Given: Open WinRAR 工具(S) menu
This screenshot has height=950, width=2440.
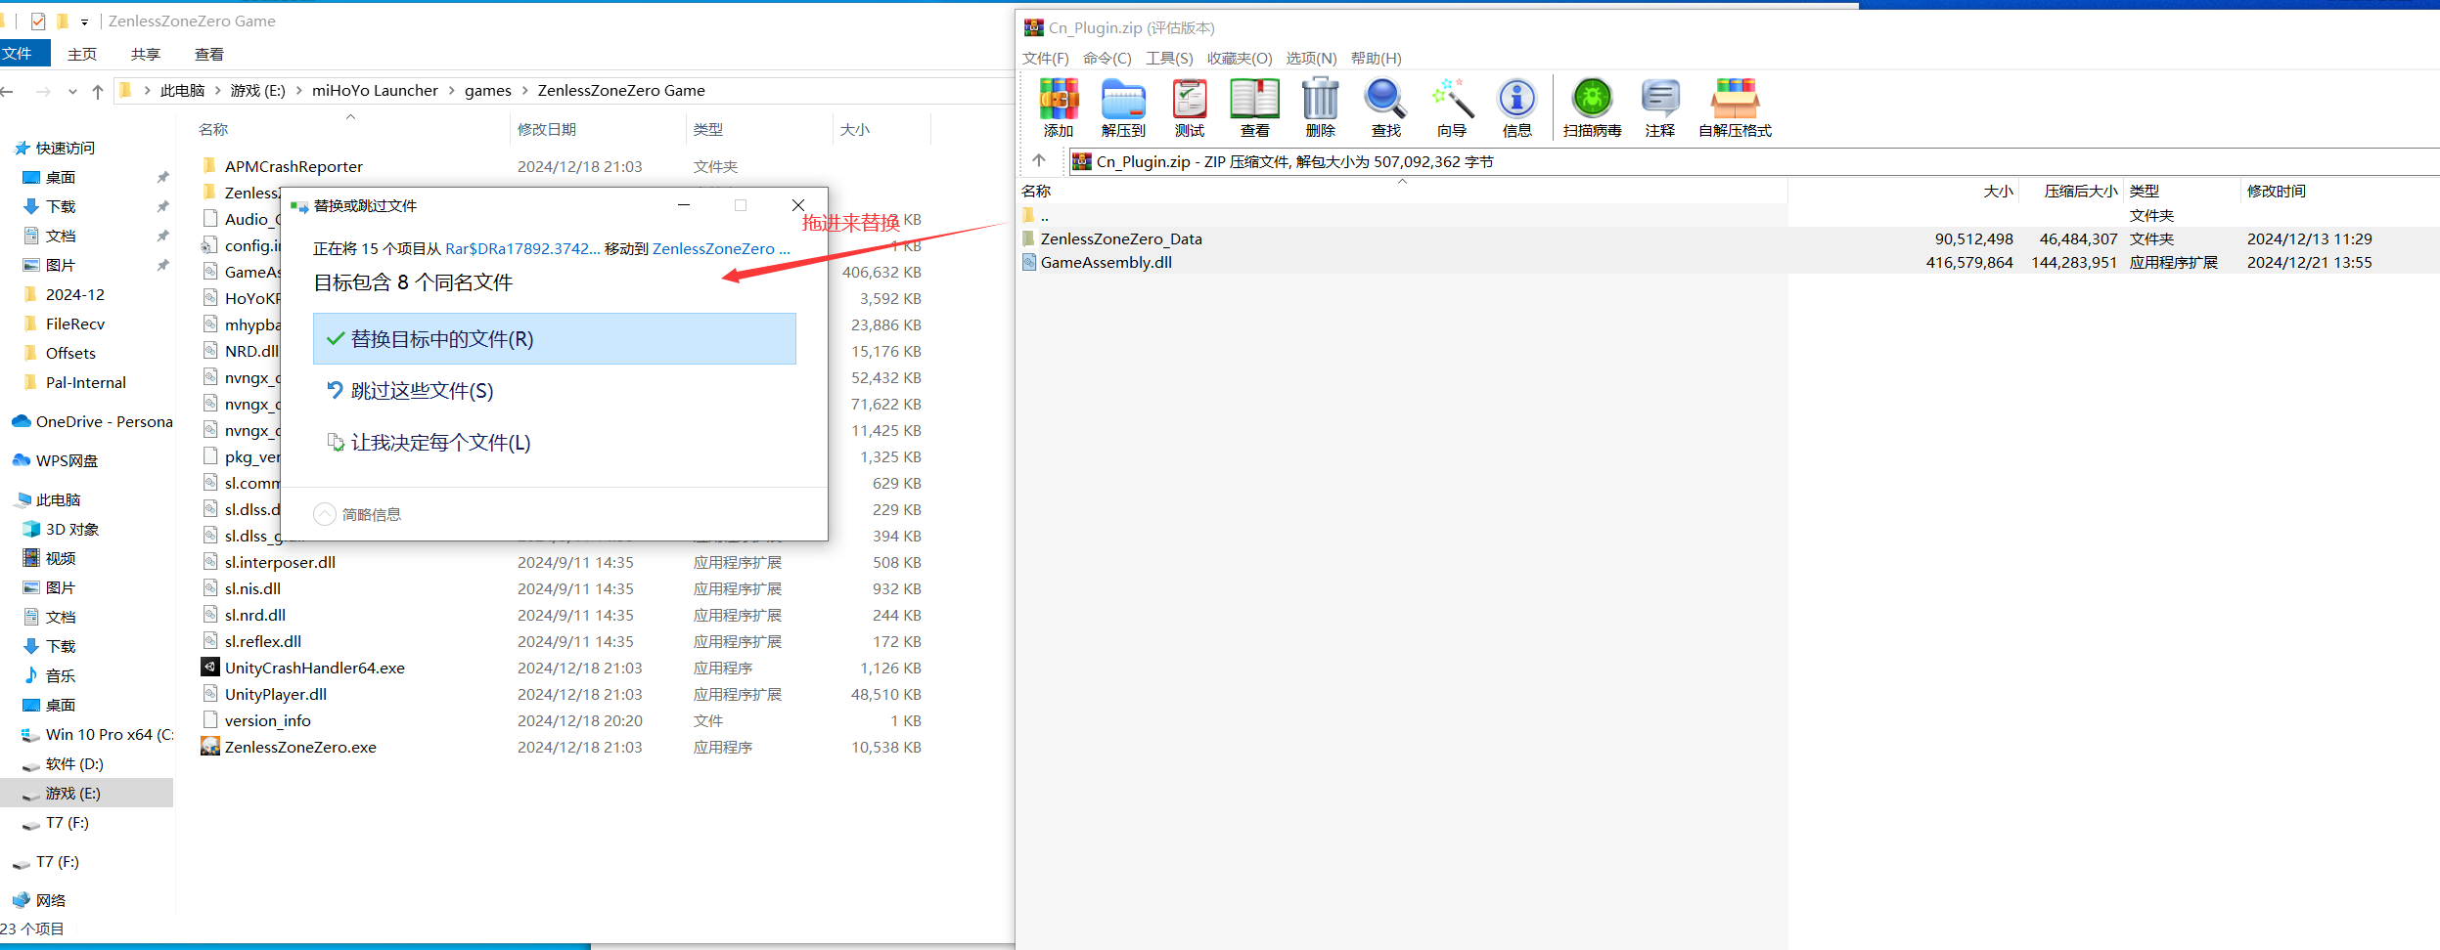Looking at the screenshot, I should (1169, 58).
